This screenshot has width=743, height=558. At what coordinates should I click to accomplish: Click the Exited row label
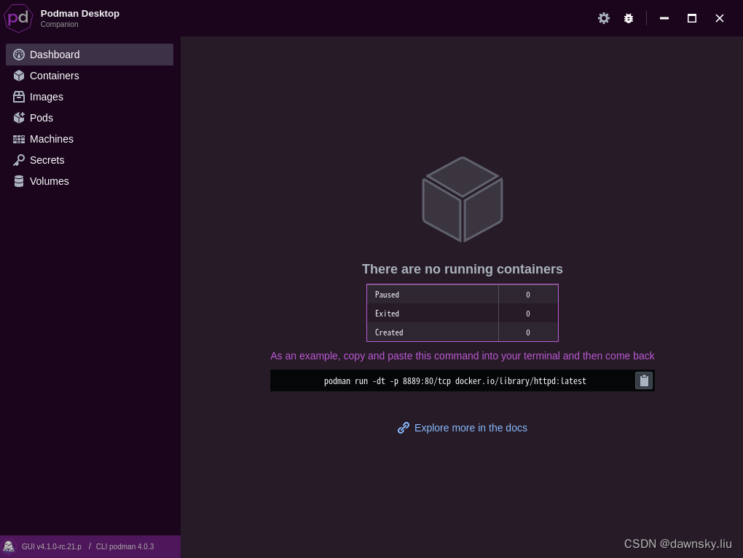point(387,314)
